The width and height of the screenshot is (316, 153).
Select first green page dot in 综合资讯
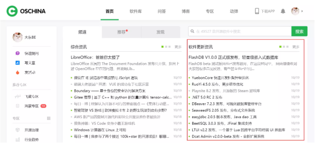(163, 47)
